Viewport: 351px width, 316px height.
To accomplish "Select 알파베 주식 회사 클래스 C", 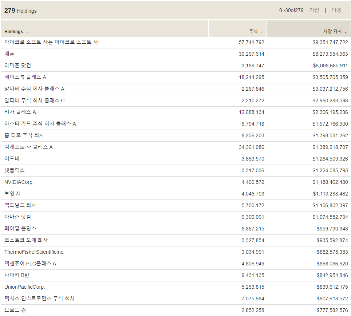I will click(x=35, y=100).
